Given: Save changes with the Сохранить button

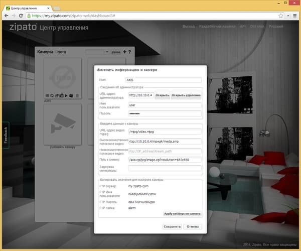Looking at the screenshot, I should pyautogui.click(x=172, y=226).
